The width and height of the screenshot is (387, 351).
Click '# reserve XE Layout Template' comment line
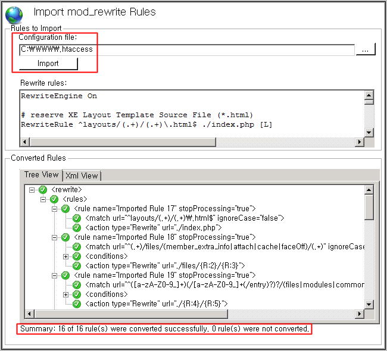pos(137,115)
